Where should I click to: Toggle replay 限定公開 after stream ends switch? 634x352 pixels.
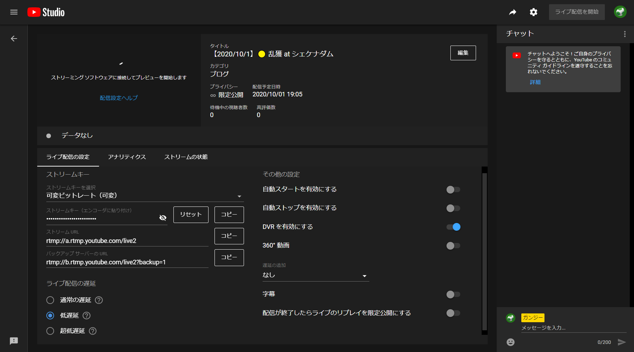coord(453,313)
